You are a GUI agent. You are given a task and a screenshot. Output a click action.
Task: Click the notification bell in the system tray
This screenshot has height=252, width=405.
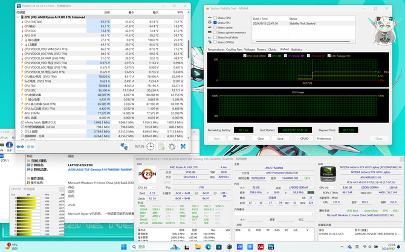tap(399, 247)
